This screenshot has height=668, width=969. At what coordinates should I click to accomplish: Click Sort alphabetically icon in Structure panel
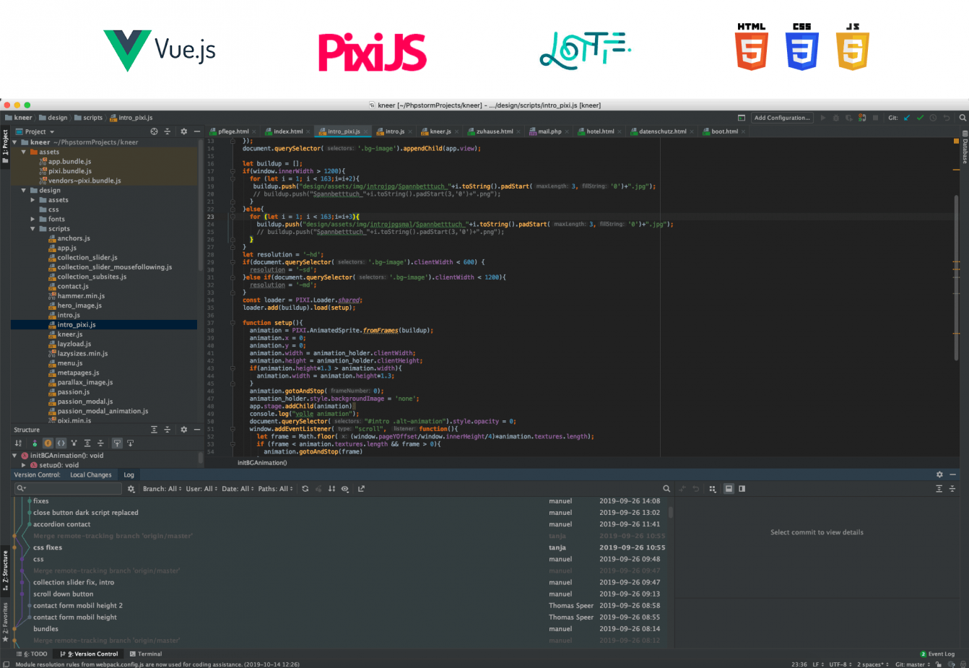(x=18, y=443)
